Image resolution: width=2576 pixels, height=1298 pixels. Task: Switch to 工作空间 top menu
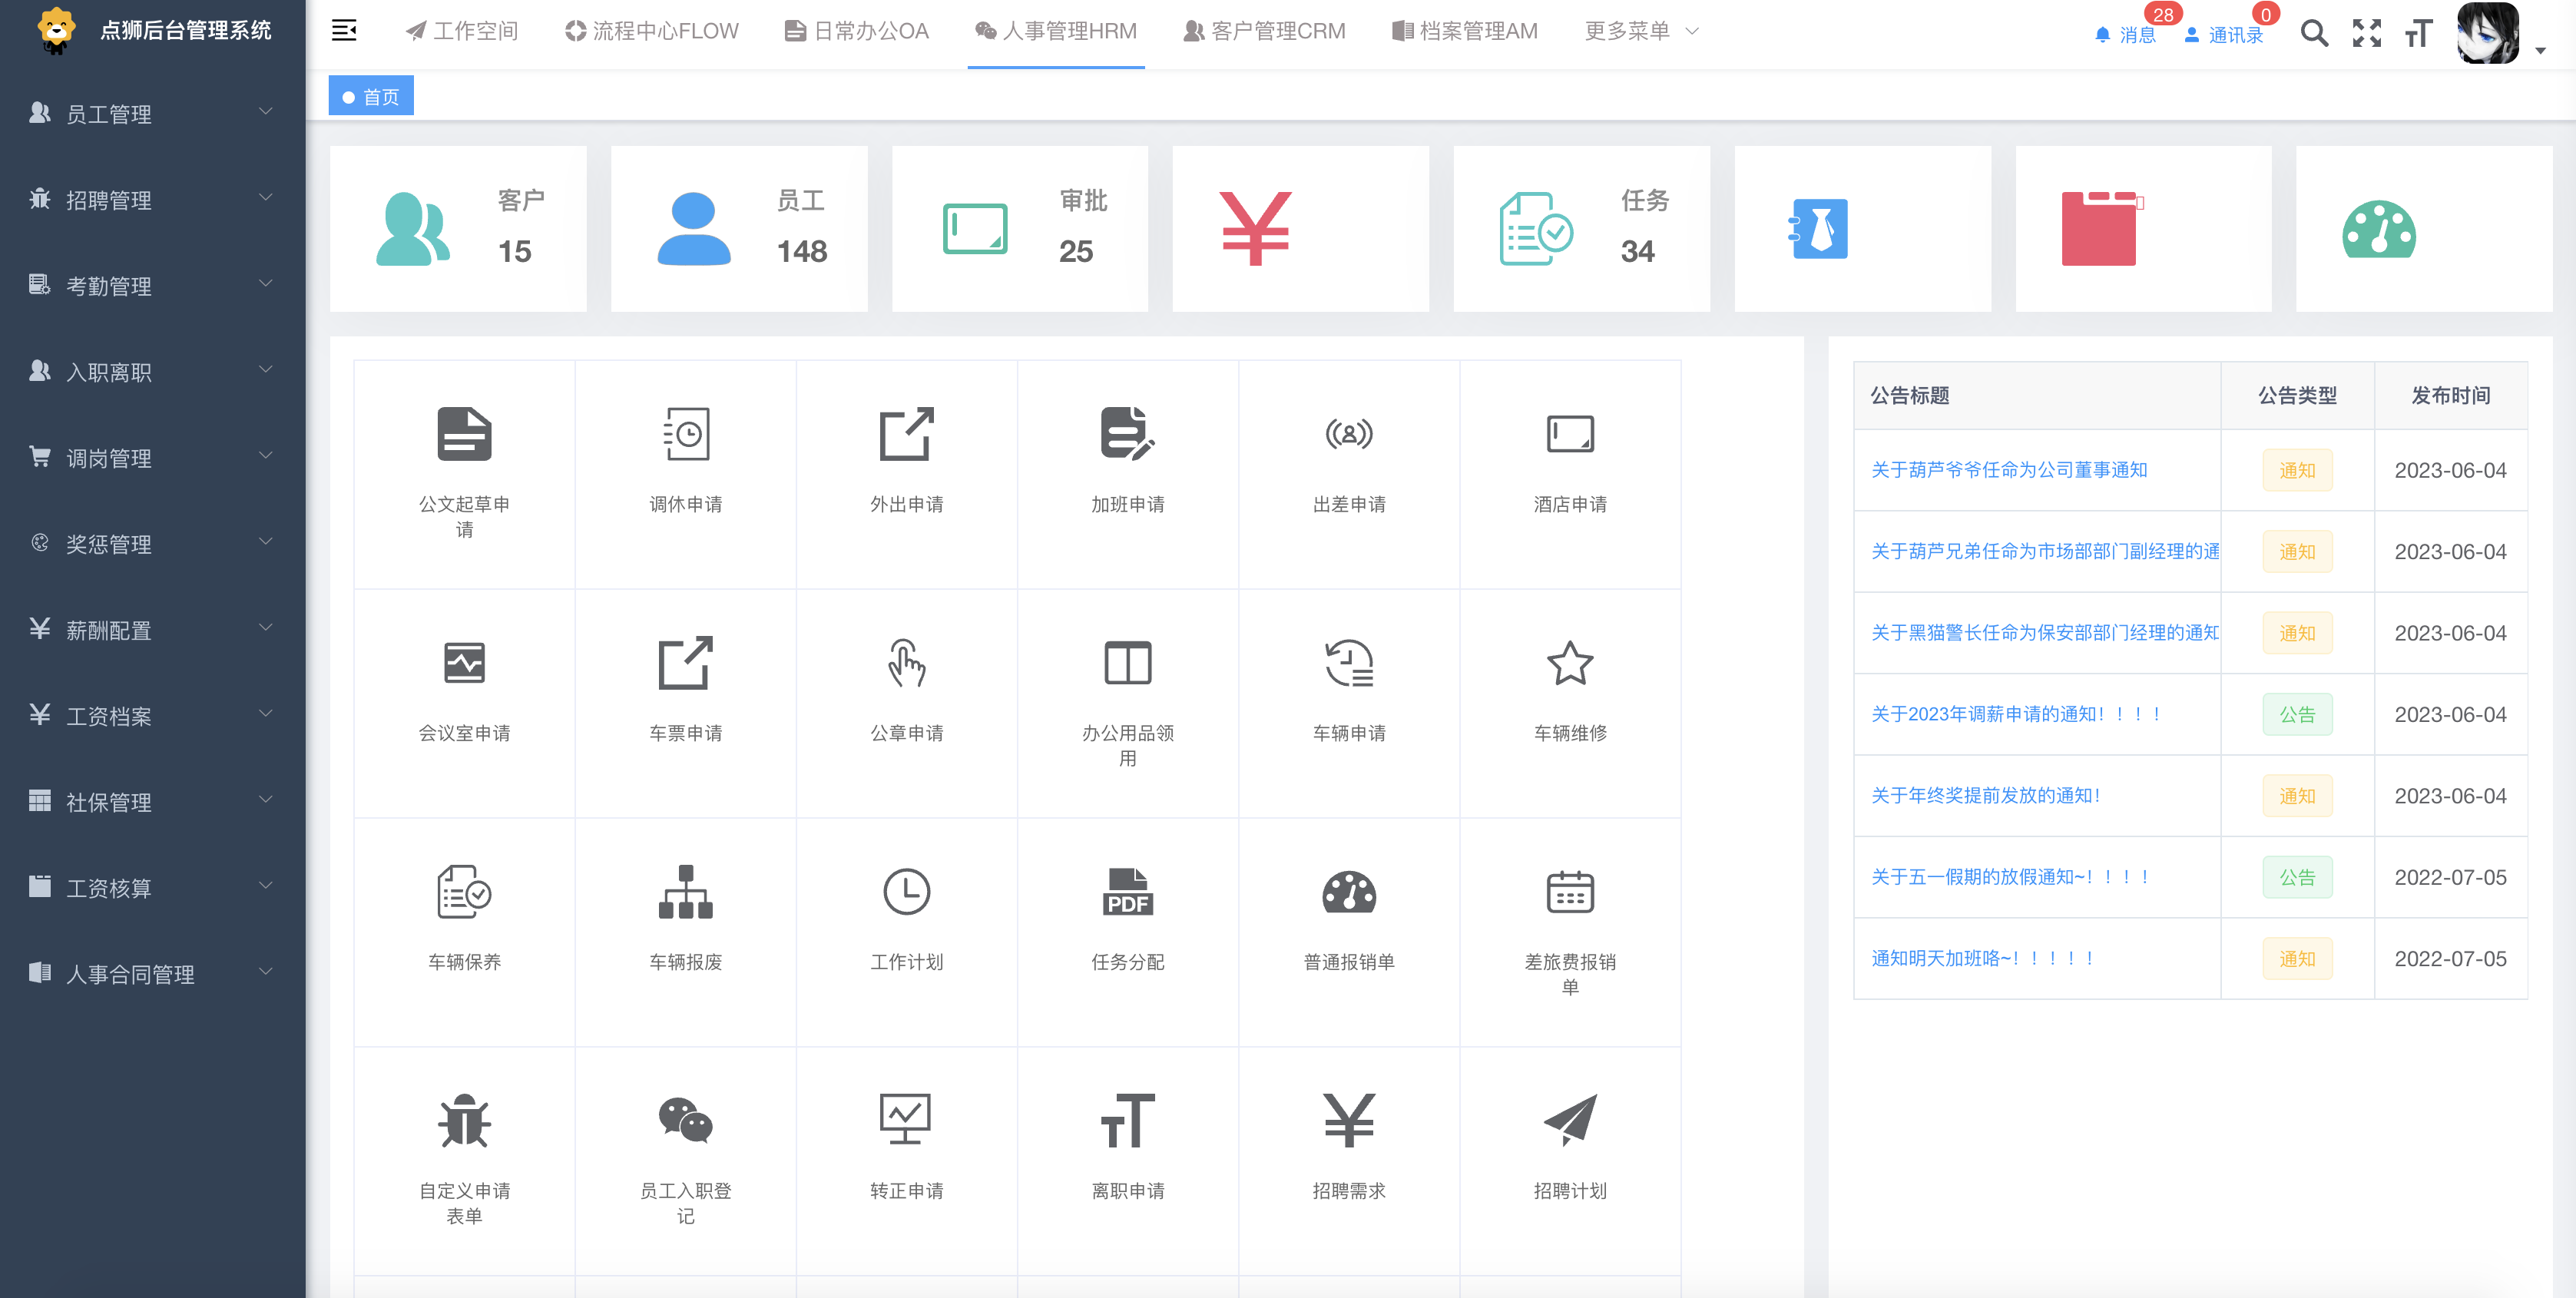tap(461, 31)
